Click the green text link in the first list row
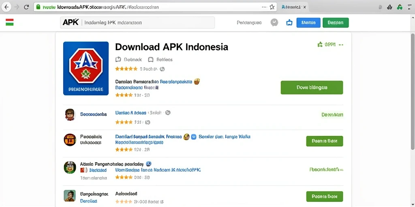Image resolution: width=415 pixels, height=207 pixels. coord(332,114)
